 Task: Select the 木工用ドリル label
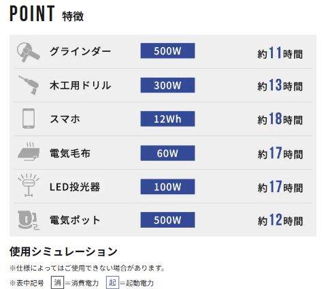80,85
